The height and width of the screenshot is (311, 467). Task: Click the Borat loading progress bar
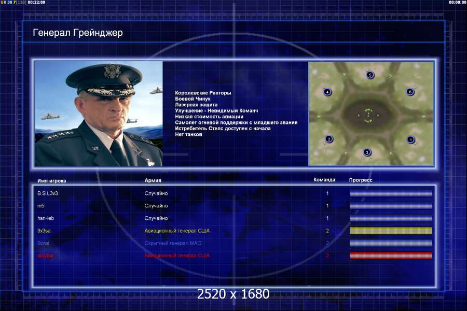(x=391, y=243)
